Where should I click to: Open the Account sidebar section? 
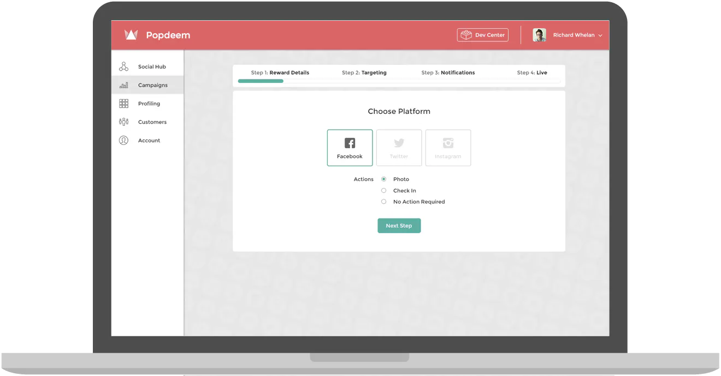coord(147,141)
